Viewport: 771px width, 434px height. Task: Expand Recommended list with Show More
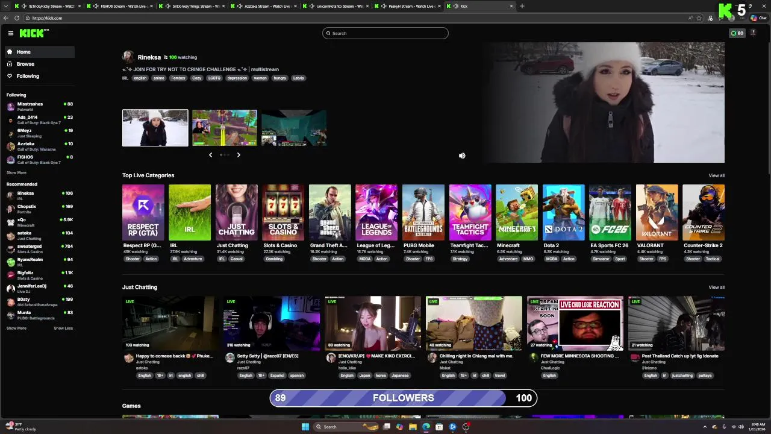pos(16,328)
